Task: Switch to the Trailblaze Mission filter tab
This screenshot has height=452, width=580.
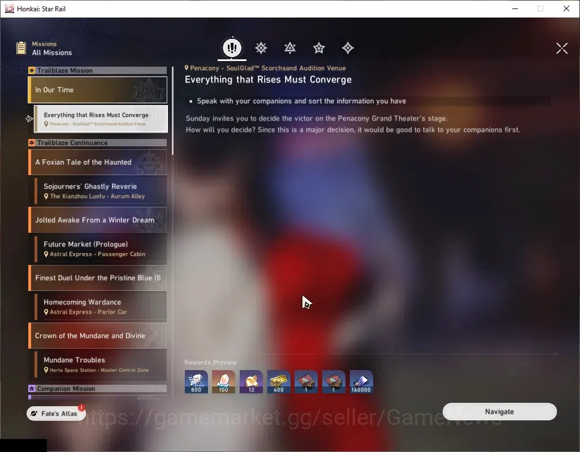Action: tap(261, 47)
